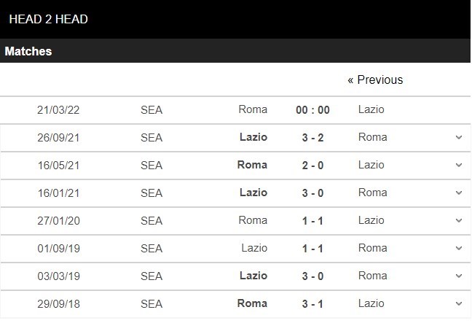The width and height of the screenshot is (472, 326).
Task: Click the « Previous matches link
Action: pos(375,79)
